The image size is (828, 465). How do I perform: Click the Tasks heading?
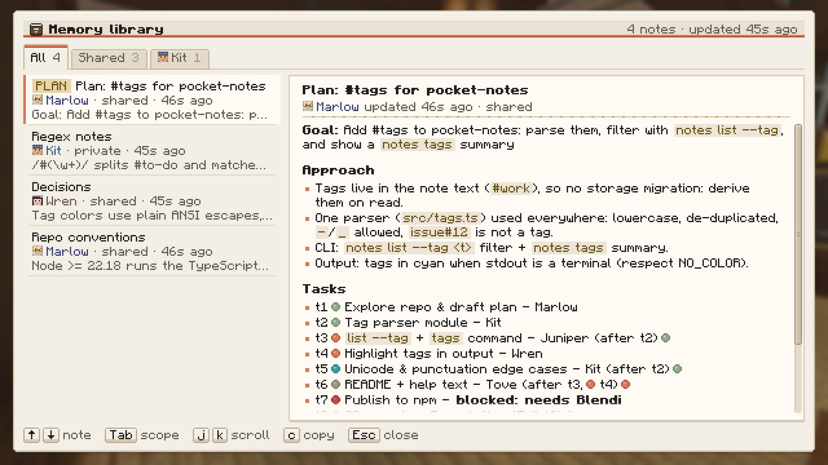(x=324, y=289)
